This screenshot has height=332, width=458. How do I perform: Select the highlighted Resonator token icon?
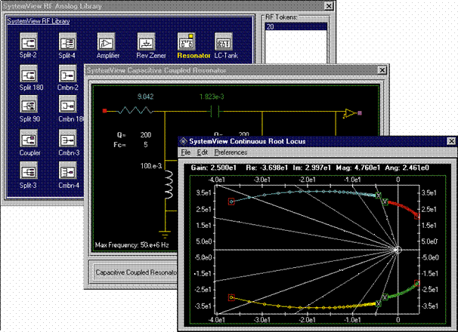(187, 41)
